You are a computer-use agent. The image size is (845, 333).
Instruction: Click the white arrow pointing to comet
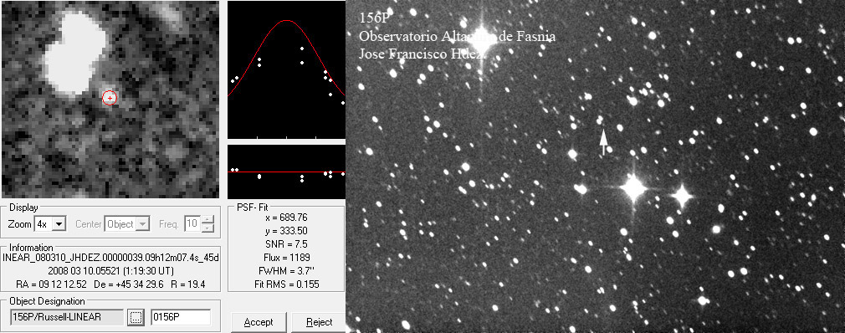(x=604, y=142)
